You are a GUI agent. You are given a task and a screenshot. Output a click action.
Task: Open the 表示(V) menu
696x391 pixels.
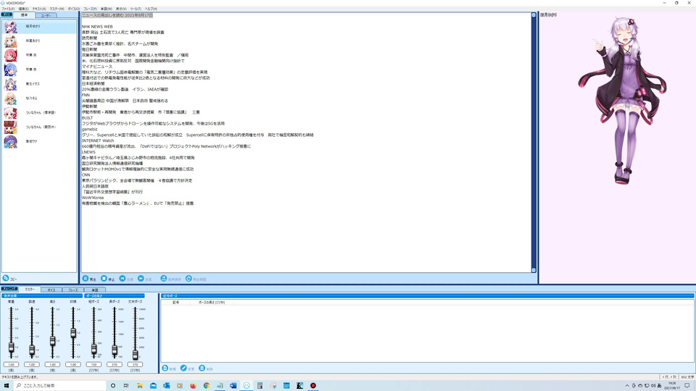121,9
